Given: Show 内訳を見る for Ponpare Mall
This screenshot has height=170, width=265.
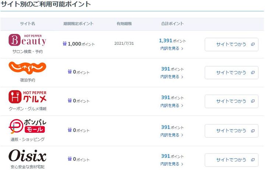Looking at the screenshot, I should [x=172, y=135].
